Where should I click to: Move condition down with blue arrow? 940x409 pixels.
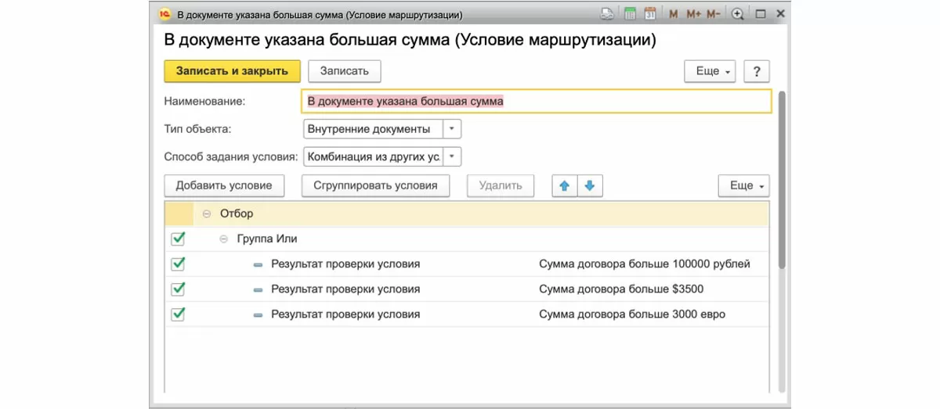pyautogui.click(x=590, y=185)
